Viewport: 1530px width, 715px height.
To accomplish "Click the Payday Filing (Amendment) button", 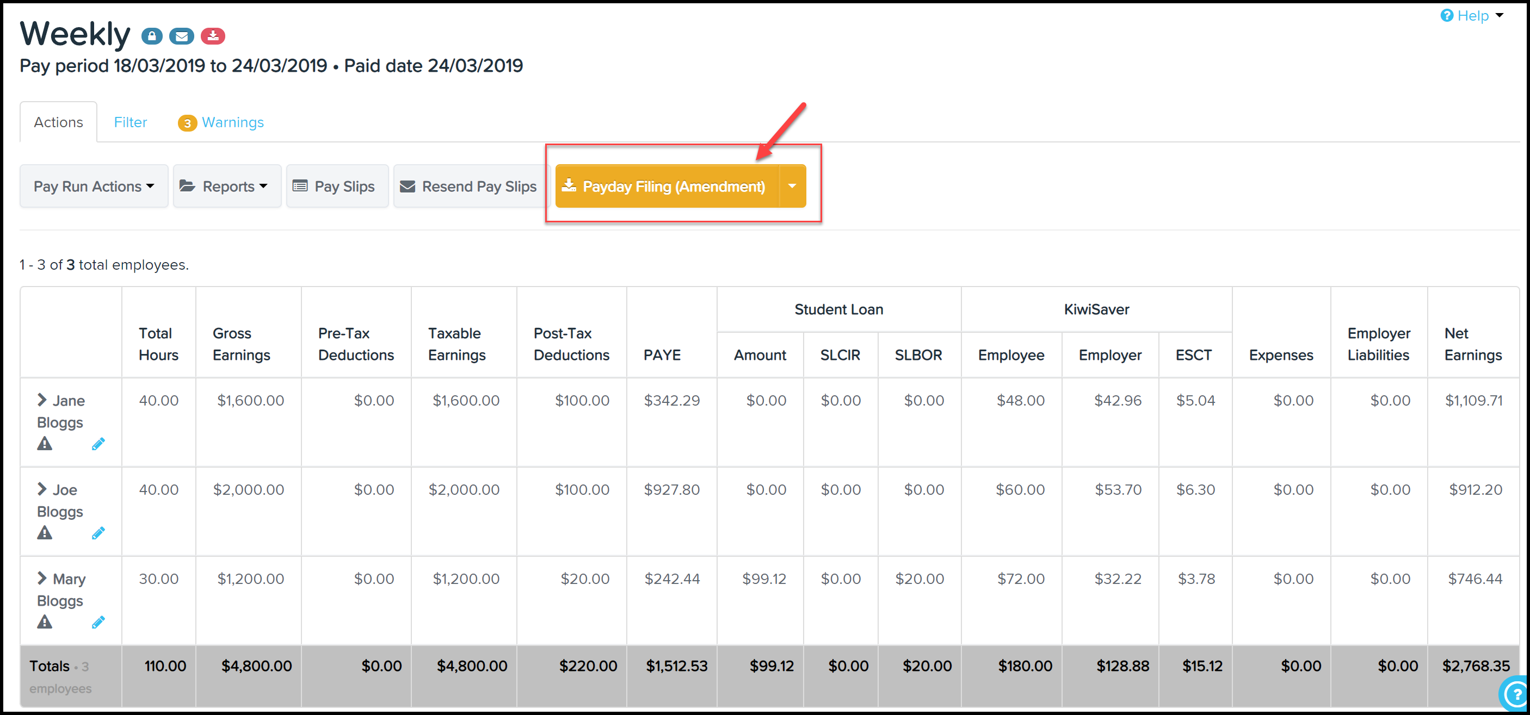I will pos(667,186).
